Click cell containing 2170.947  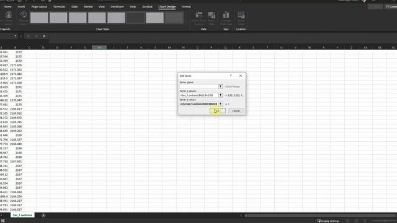[x=15, y=100]
